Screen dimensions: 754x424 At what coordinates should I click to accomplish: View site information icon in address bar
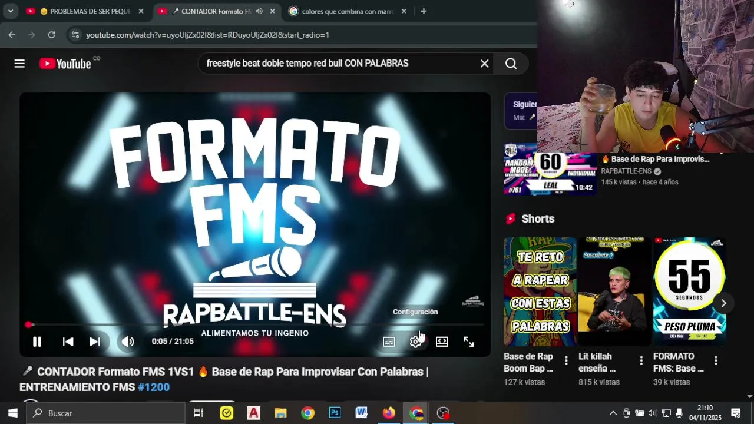pyautogui.click(x=75, y=35)
